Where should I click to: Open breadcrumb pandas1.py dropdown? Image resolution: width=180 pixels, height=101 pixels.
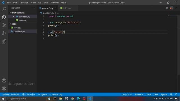click(x=49, y=13)
